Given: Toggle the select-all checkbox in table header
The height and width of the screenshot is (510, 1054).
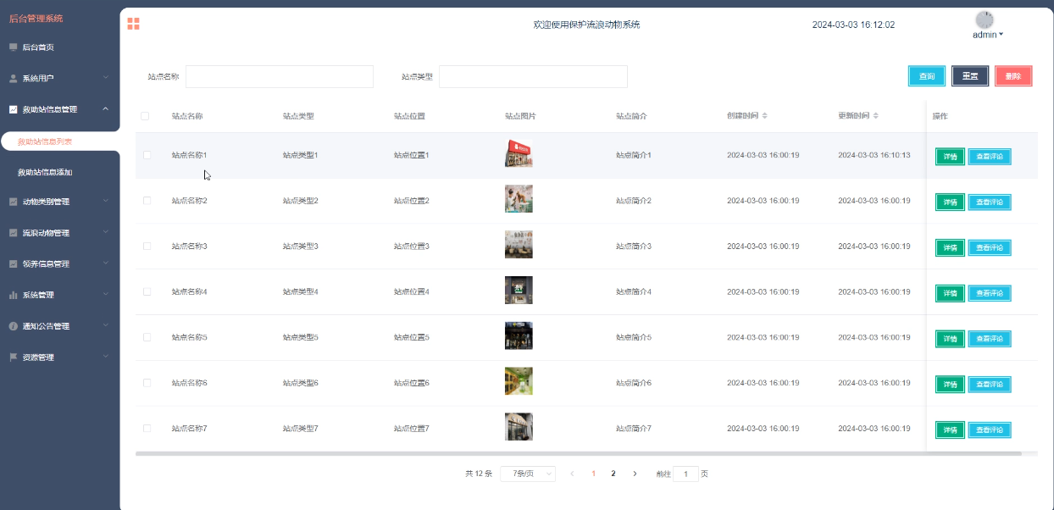Looking at the screenshot, I should (145, 116).
